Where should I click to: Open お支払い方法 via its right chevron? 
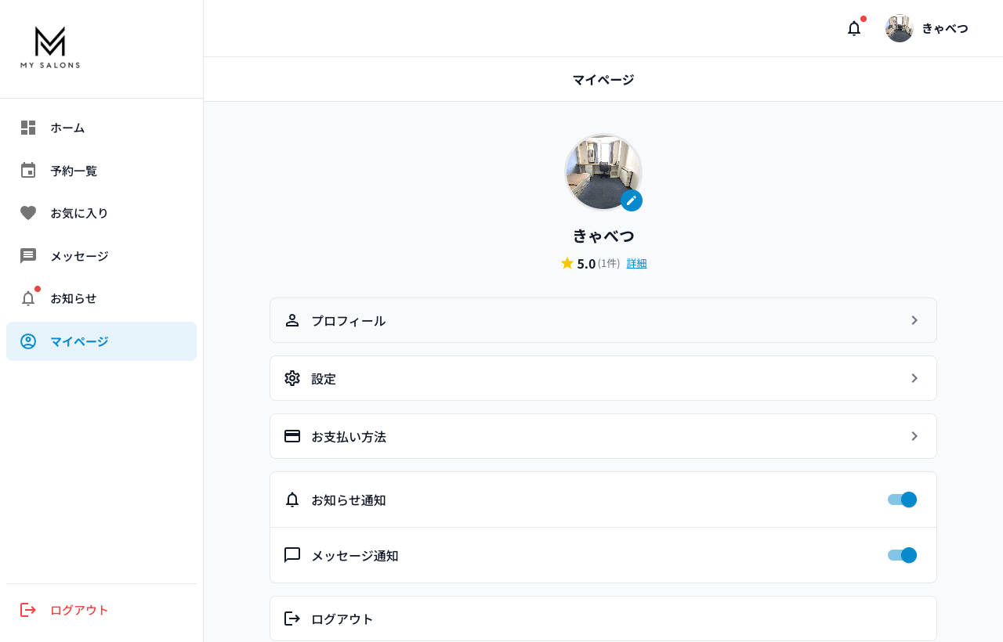tap(914, 436)
